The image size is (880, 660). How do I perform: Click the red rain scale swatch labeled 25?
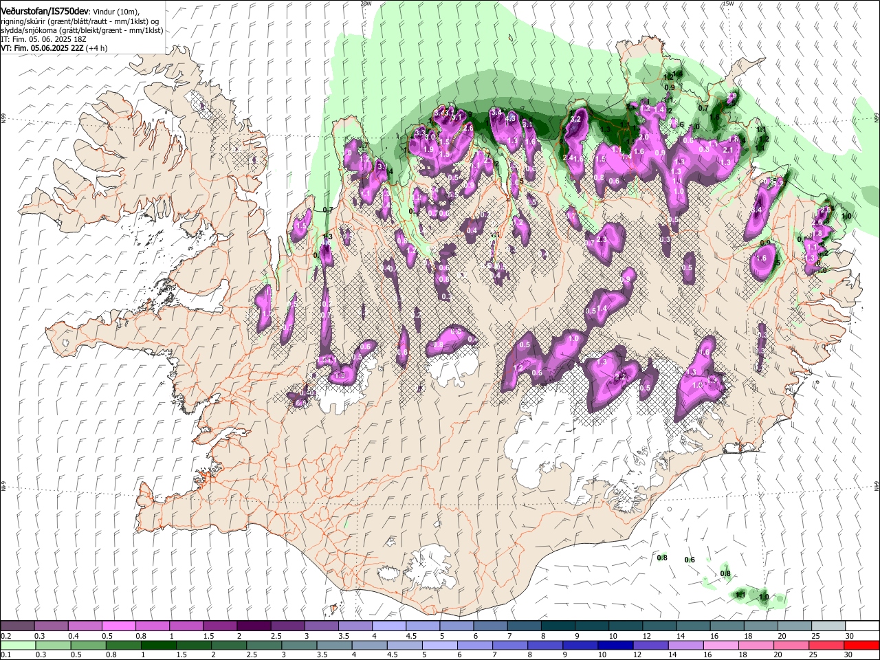pos(827,645)
